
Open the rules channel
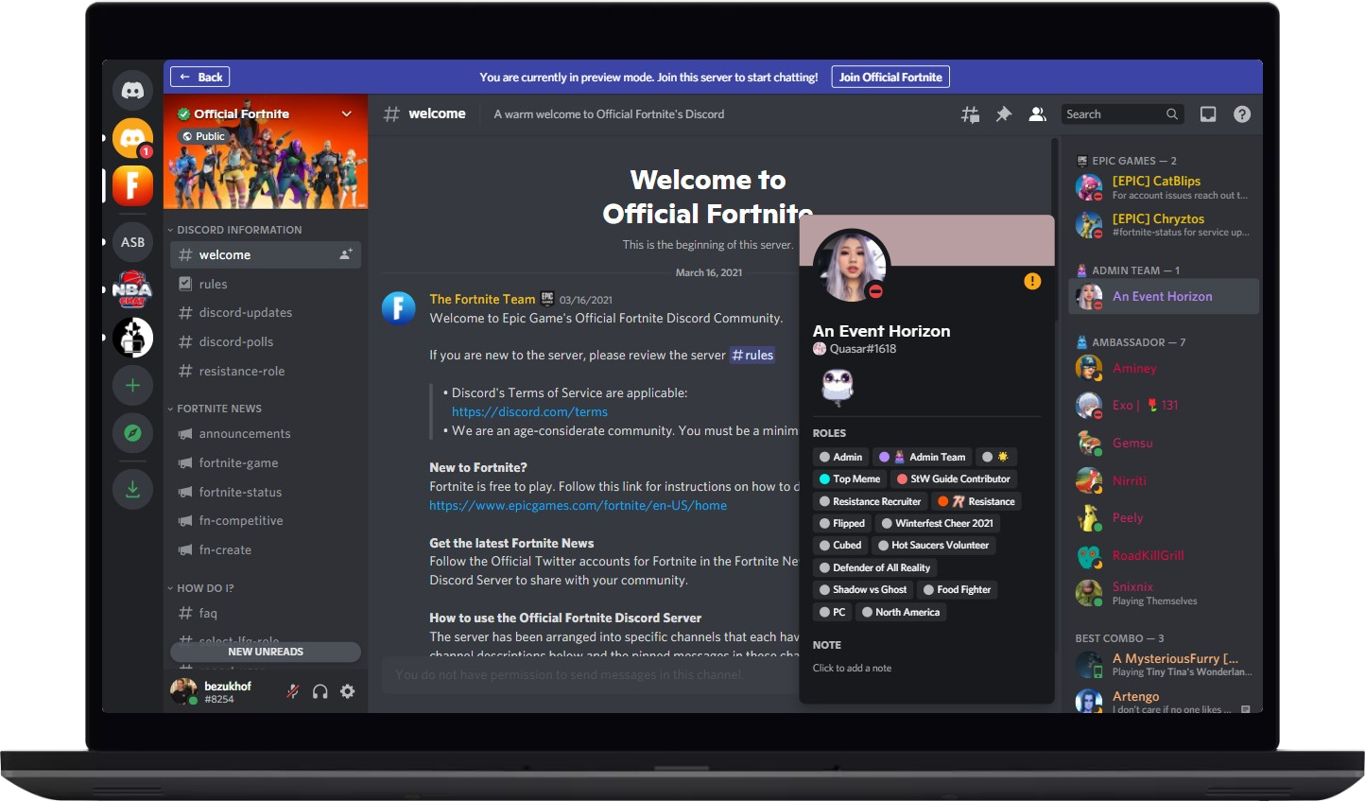point(266,284)
